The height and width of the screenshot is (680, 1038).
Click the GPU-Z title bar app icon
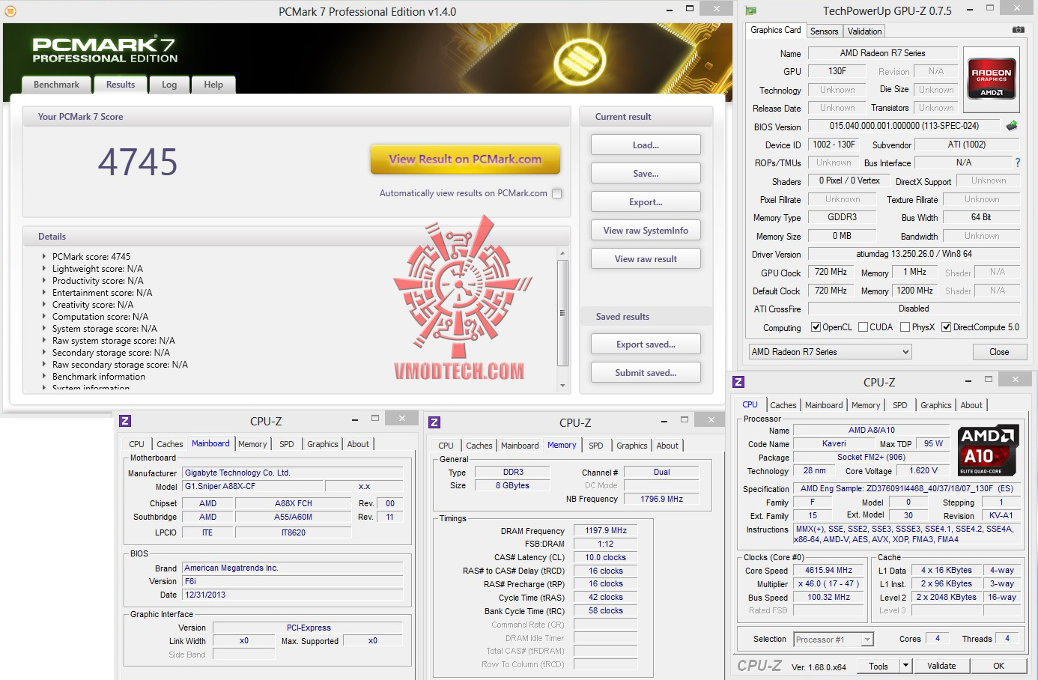751,10
